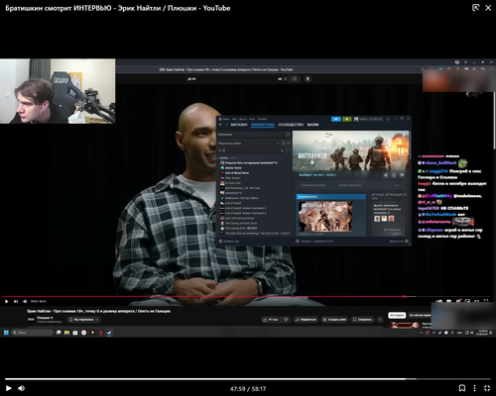The height and width of the screenshot is (396, 496).
Task: Open Steam's БИБЛИОТЕКА tab
Action: pyautogui.click(x=263, y=125)
